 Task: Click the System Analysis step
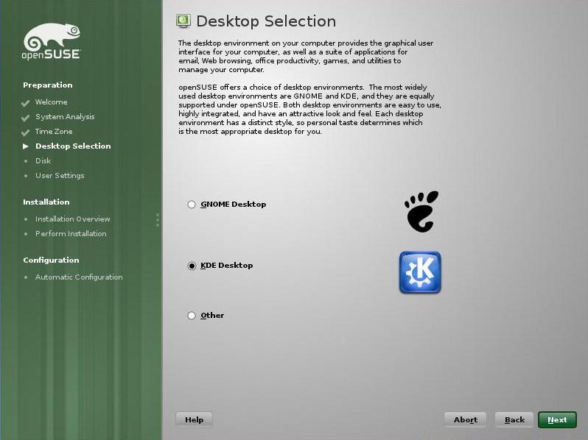[x=65, y=117]
